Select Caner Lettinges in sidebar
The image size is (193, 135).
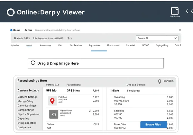tap(27, 106)
